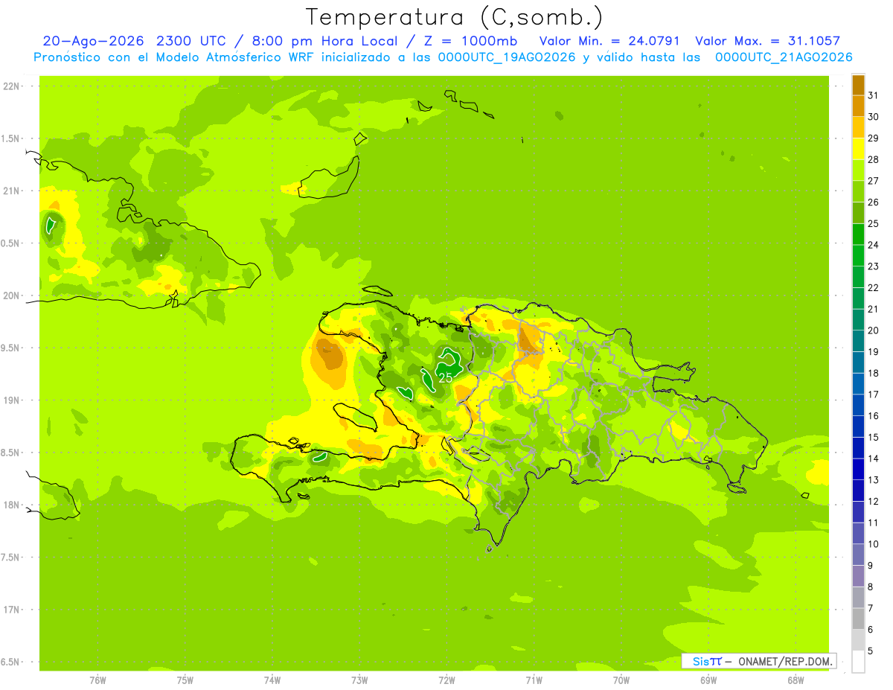
Task: Select yellow legend swatch between 28 and 29
Action: coord(858,149)
